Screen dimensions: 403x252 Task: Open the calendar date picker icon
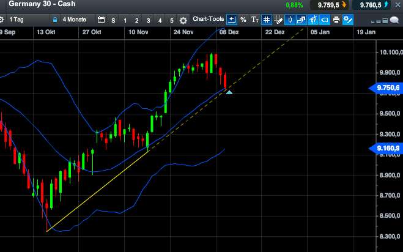tap(102, 20)
